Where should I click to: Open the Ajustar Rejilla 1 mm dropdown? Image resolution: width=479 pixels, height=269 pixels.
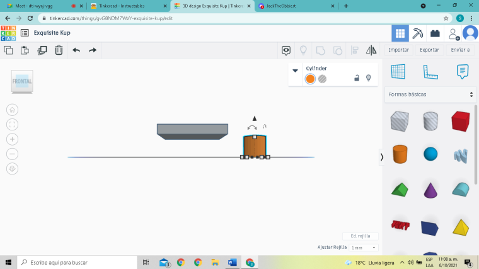(364, 248)
